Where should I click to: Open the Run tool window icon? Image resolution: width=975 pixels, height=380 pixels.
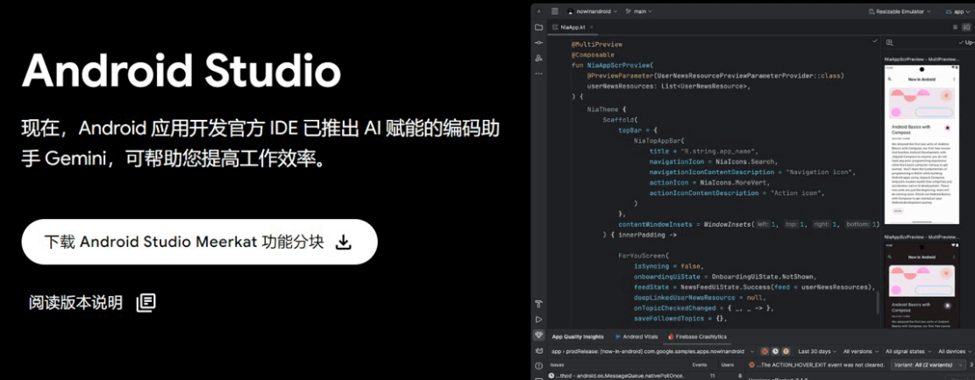[538, 320]
